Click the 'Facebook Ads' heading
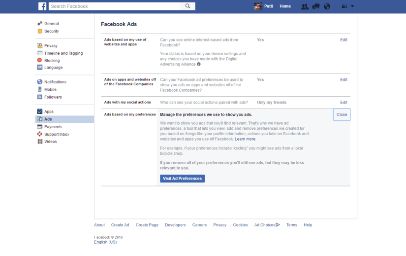Image resolution: width=406 pixels, height=256 pixels. tap(119, 24)
